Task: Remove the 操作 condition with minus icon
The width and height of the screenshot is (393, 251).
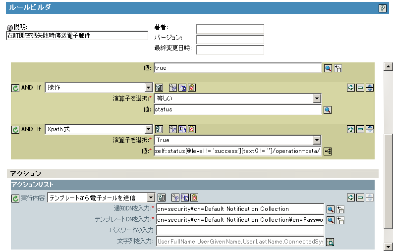Action: [360, 88]
